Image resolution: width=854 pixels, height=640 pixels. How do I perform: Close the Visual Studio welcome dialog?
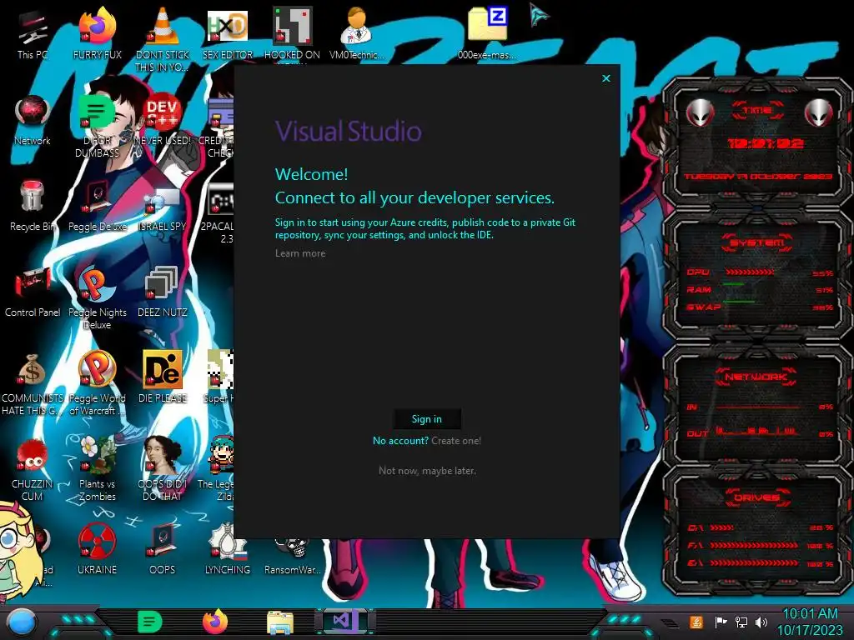click(x=606, y=78)
